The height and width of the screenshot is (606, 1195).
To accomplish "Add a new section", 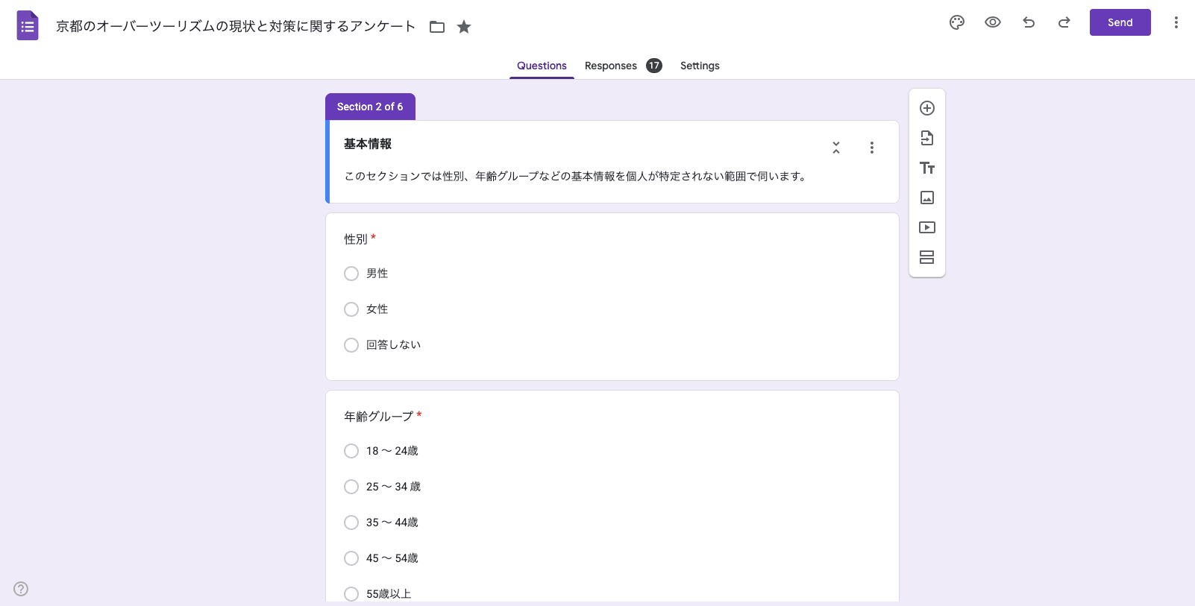I will [x=927, y=257].
